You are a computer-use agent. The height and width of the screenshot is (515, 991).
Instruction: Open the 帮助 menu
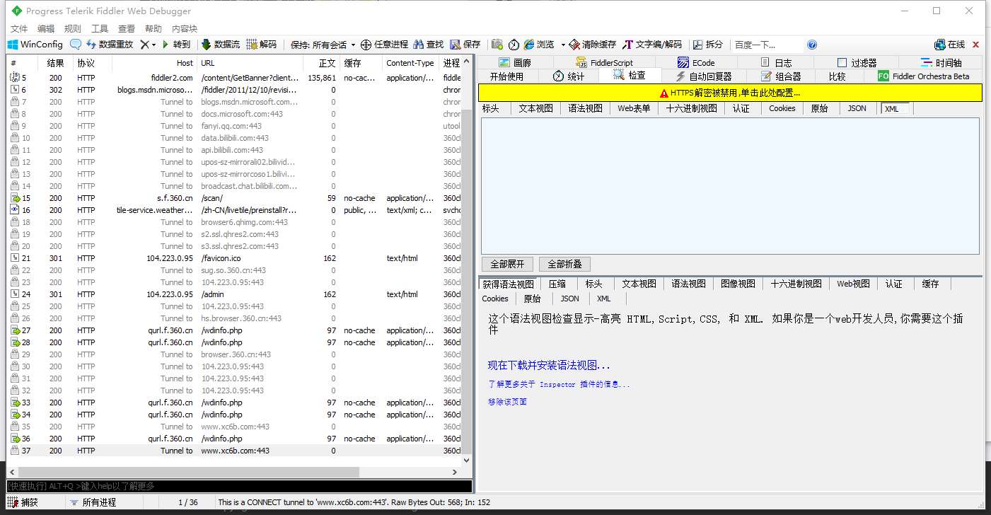pos(153,29)
